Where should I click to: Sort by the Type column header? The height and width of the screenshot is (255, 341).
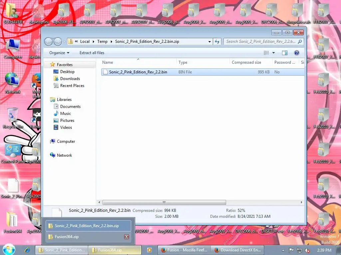[203, 62]
